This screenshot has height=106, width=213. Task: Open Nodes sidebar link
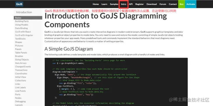(x=18, y=98)
